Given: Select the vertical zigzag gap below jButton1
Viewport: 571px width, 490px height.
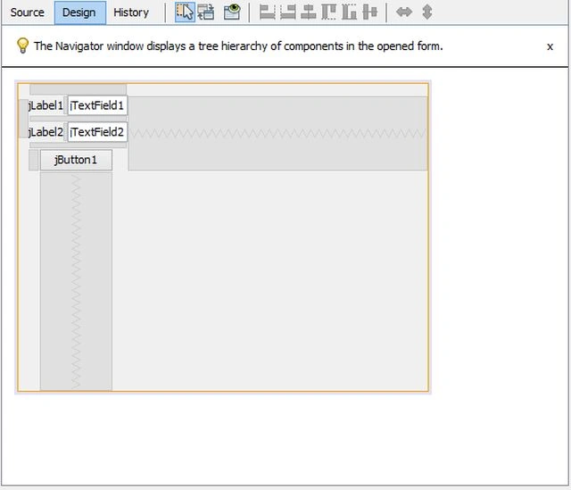Looking at the screenshot, I should point(76,281).
